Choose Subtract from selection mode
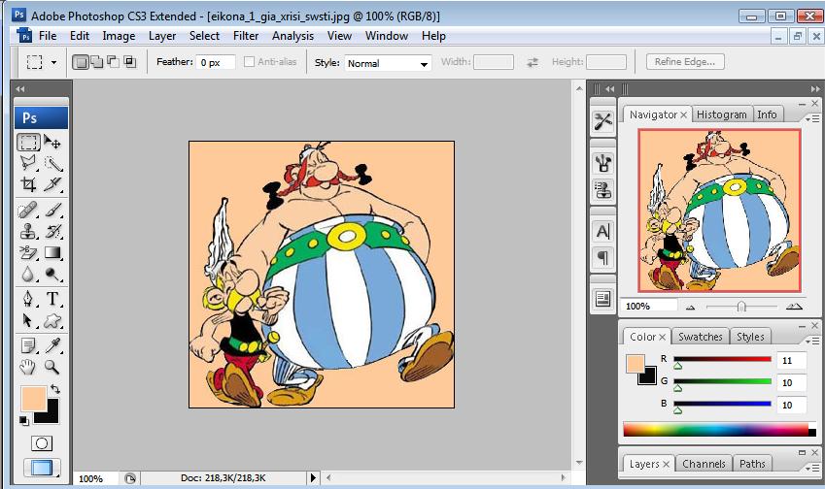Image resolution: width=825 pixels, height=489 pixels. [x=113, y=62]
